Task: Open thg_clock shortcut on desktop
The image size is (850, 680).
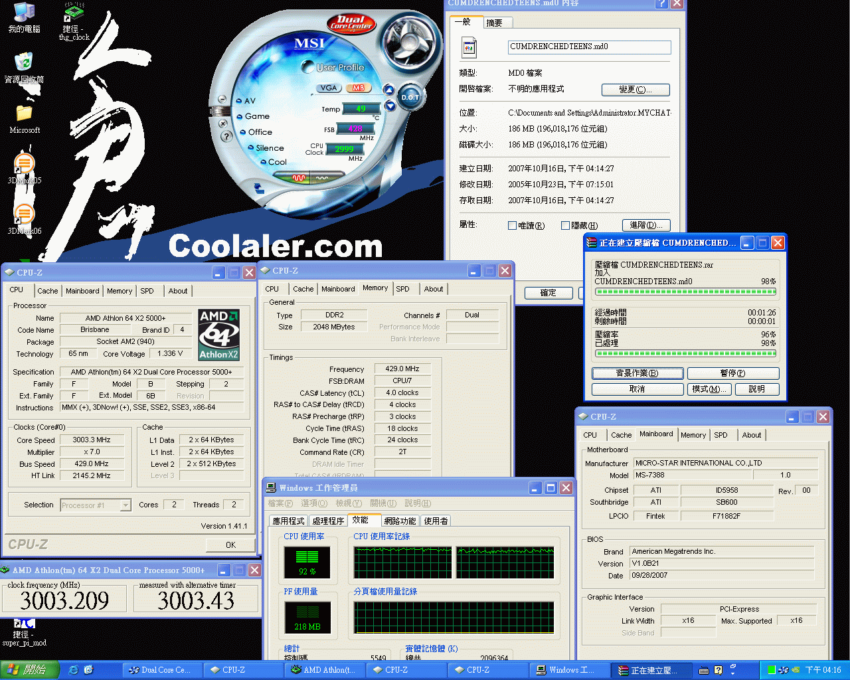Action: pyautogui.click(x=74, y=21)
